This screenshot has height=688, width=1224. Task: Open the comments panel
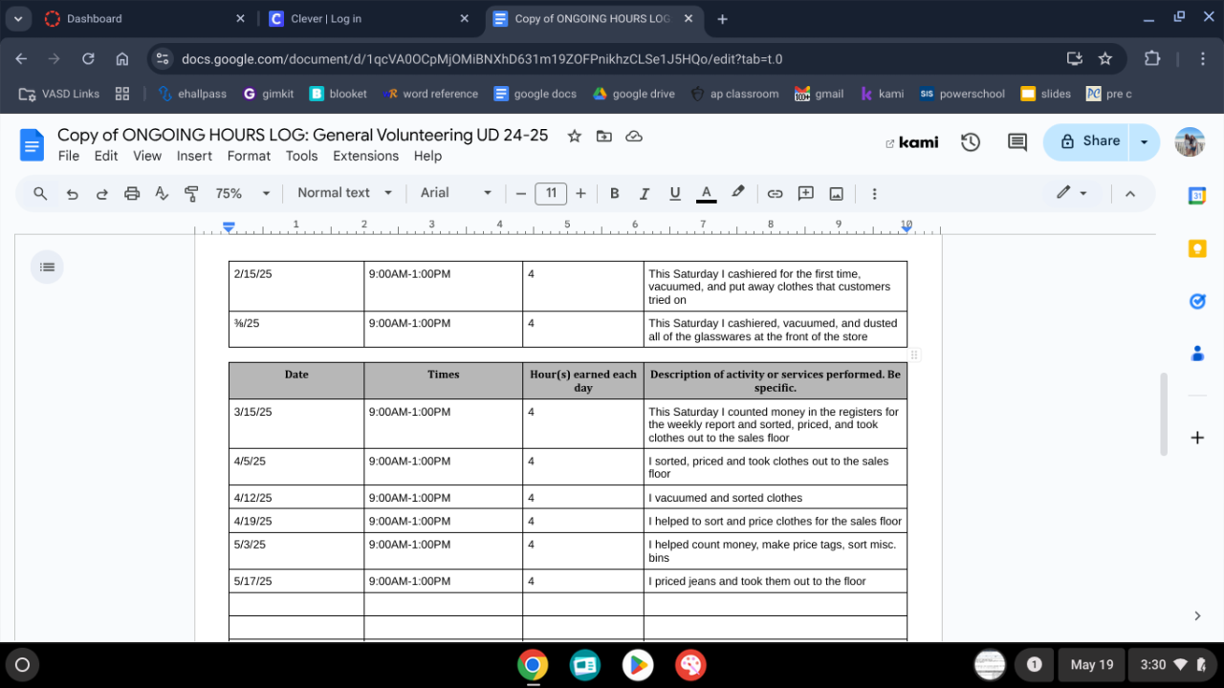(x=1017, y=142)
